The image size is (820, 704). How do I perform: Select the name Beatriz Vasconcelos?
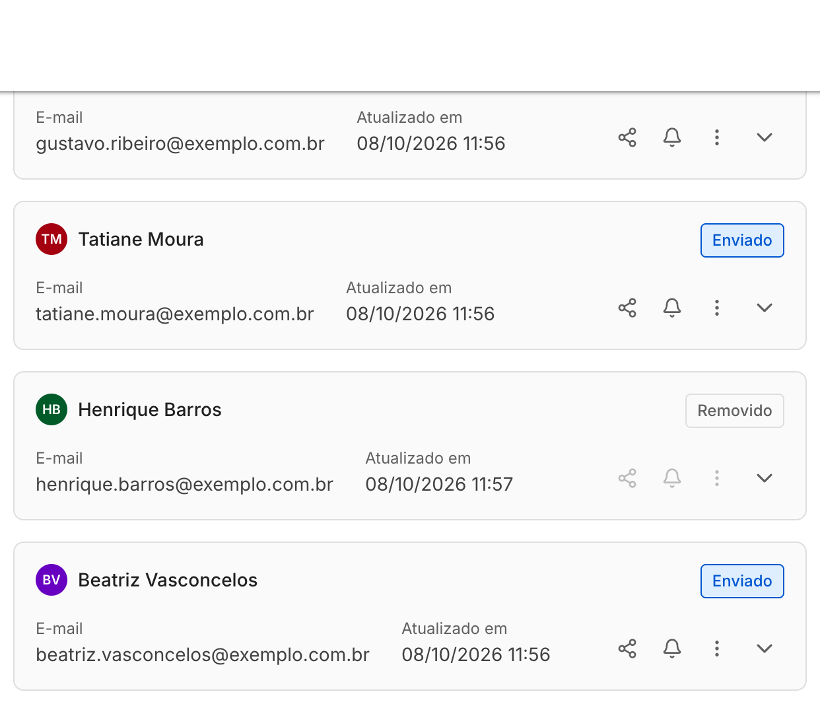coord(168,580)
